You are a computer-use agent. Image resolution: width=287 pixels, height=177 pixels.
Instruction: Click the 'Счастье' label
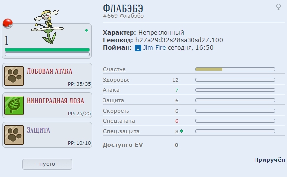[x=114, y=69]
